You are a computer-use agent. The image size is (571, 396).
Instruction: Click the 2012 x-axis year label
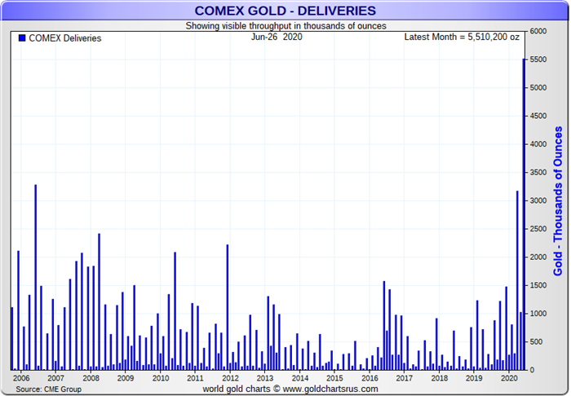point(230,378)
